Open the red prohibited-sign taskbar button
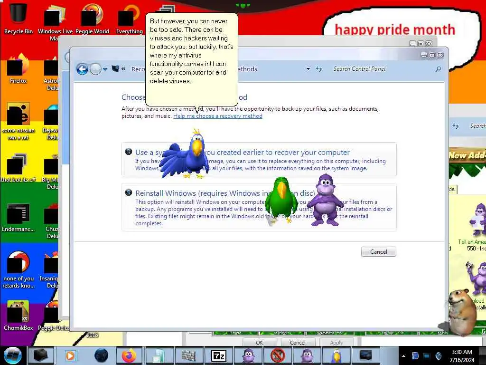 click(277, 355)
